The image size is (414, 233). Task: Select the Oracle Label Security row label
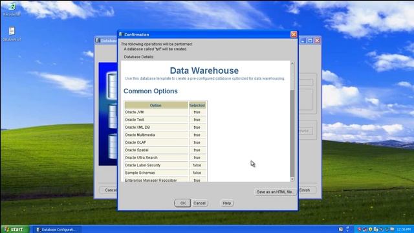pos(142,165)
